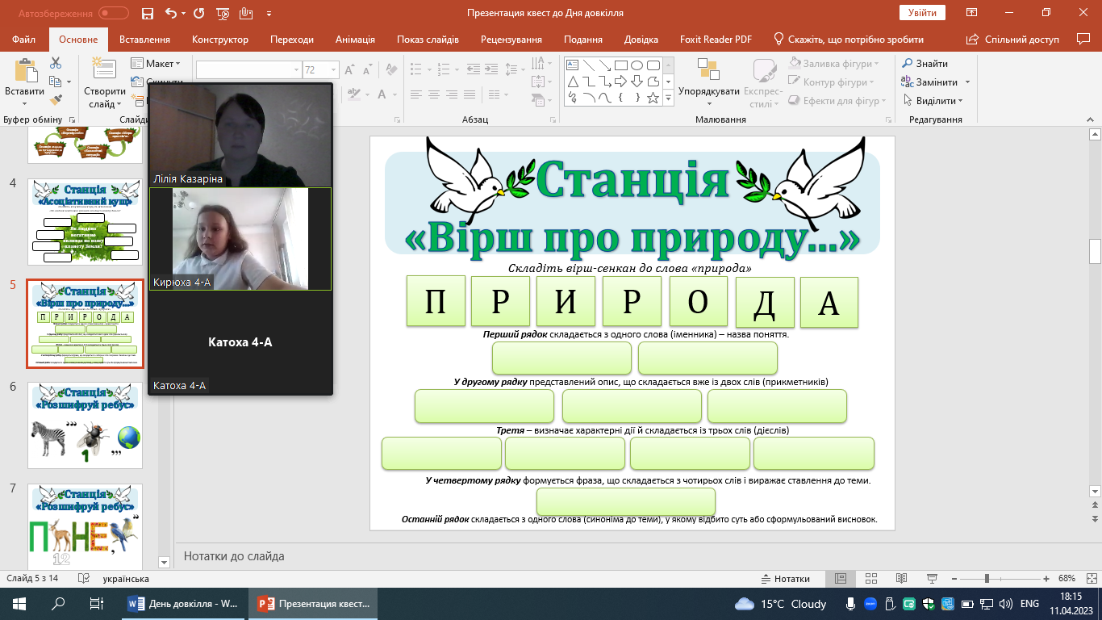This screenshot has height=620, width=1102.
Task: Click the Save icon in the title bar
Action: click(147, 13)
